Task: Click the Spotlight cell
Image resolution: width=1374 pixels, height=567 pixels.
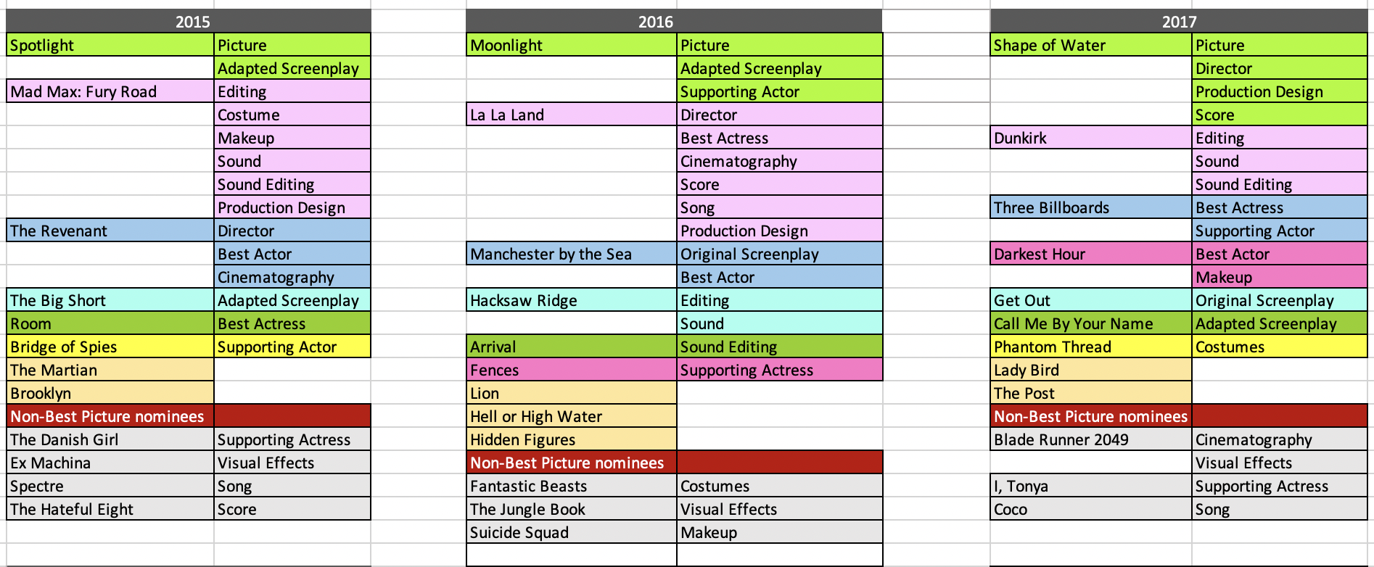Action: coord(110,45)
